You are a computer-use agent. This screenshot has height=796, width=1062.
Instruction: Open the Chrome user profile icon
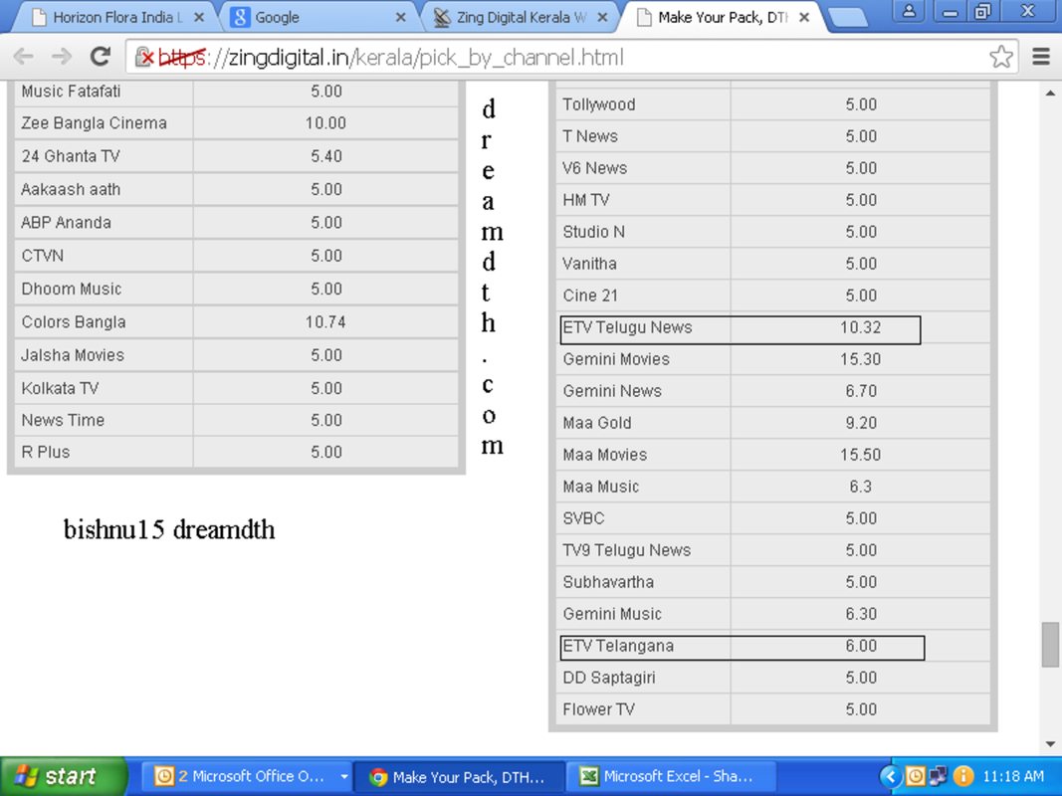[x=909, y=11]
